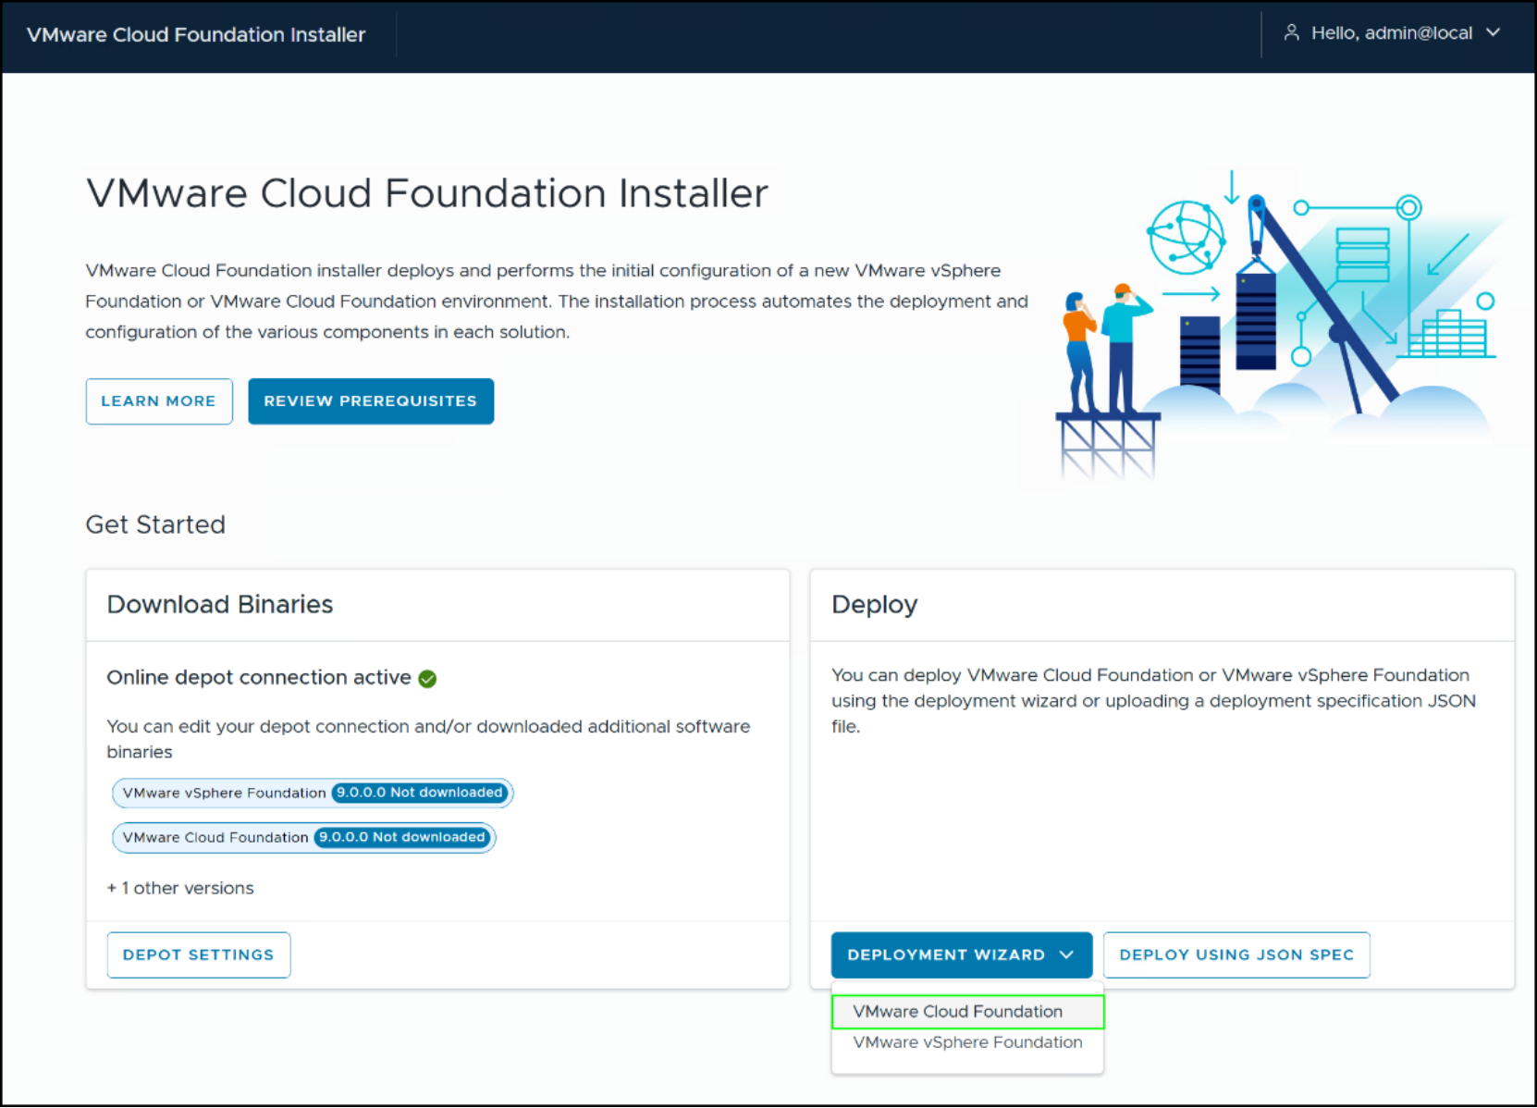The height and width of the screenshot is (1108, 1537).
Task: Click the VMware vSphere Foundation 9.0.0.0 tag
Action: (313, 793)
